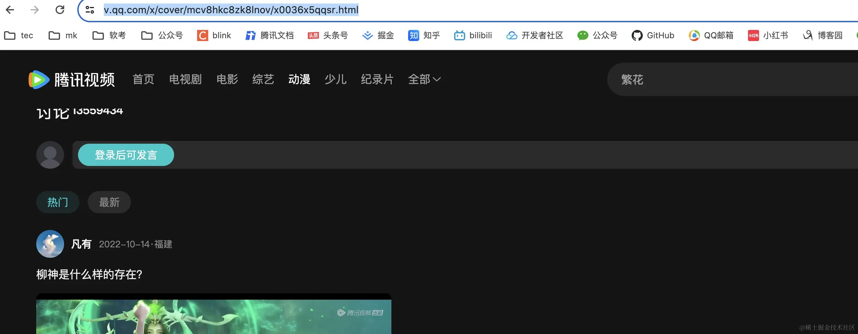Click the comment date 2022-10-14·福建

tap(135, 244)
